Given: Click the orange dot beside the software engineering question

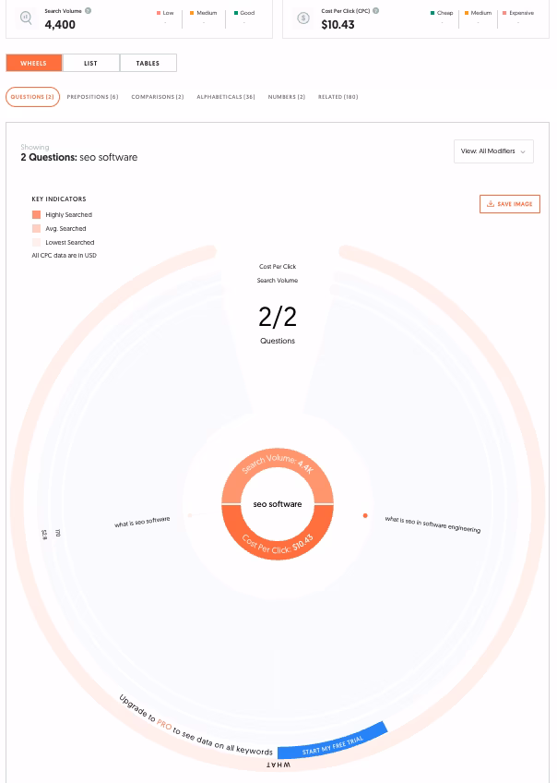Looking at the screenshot, I should tap(366, 515).
